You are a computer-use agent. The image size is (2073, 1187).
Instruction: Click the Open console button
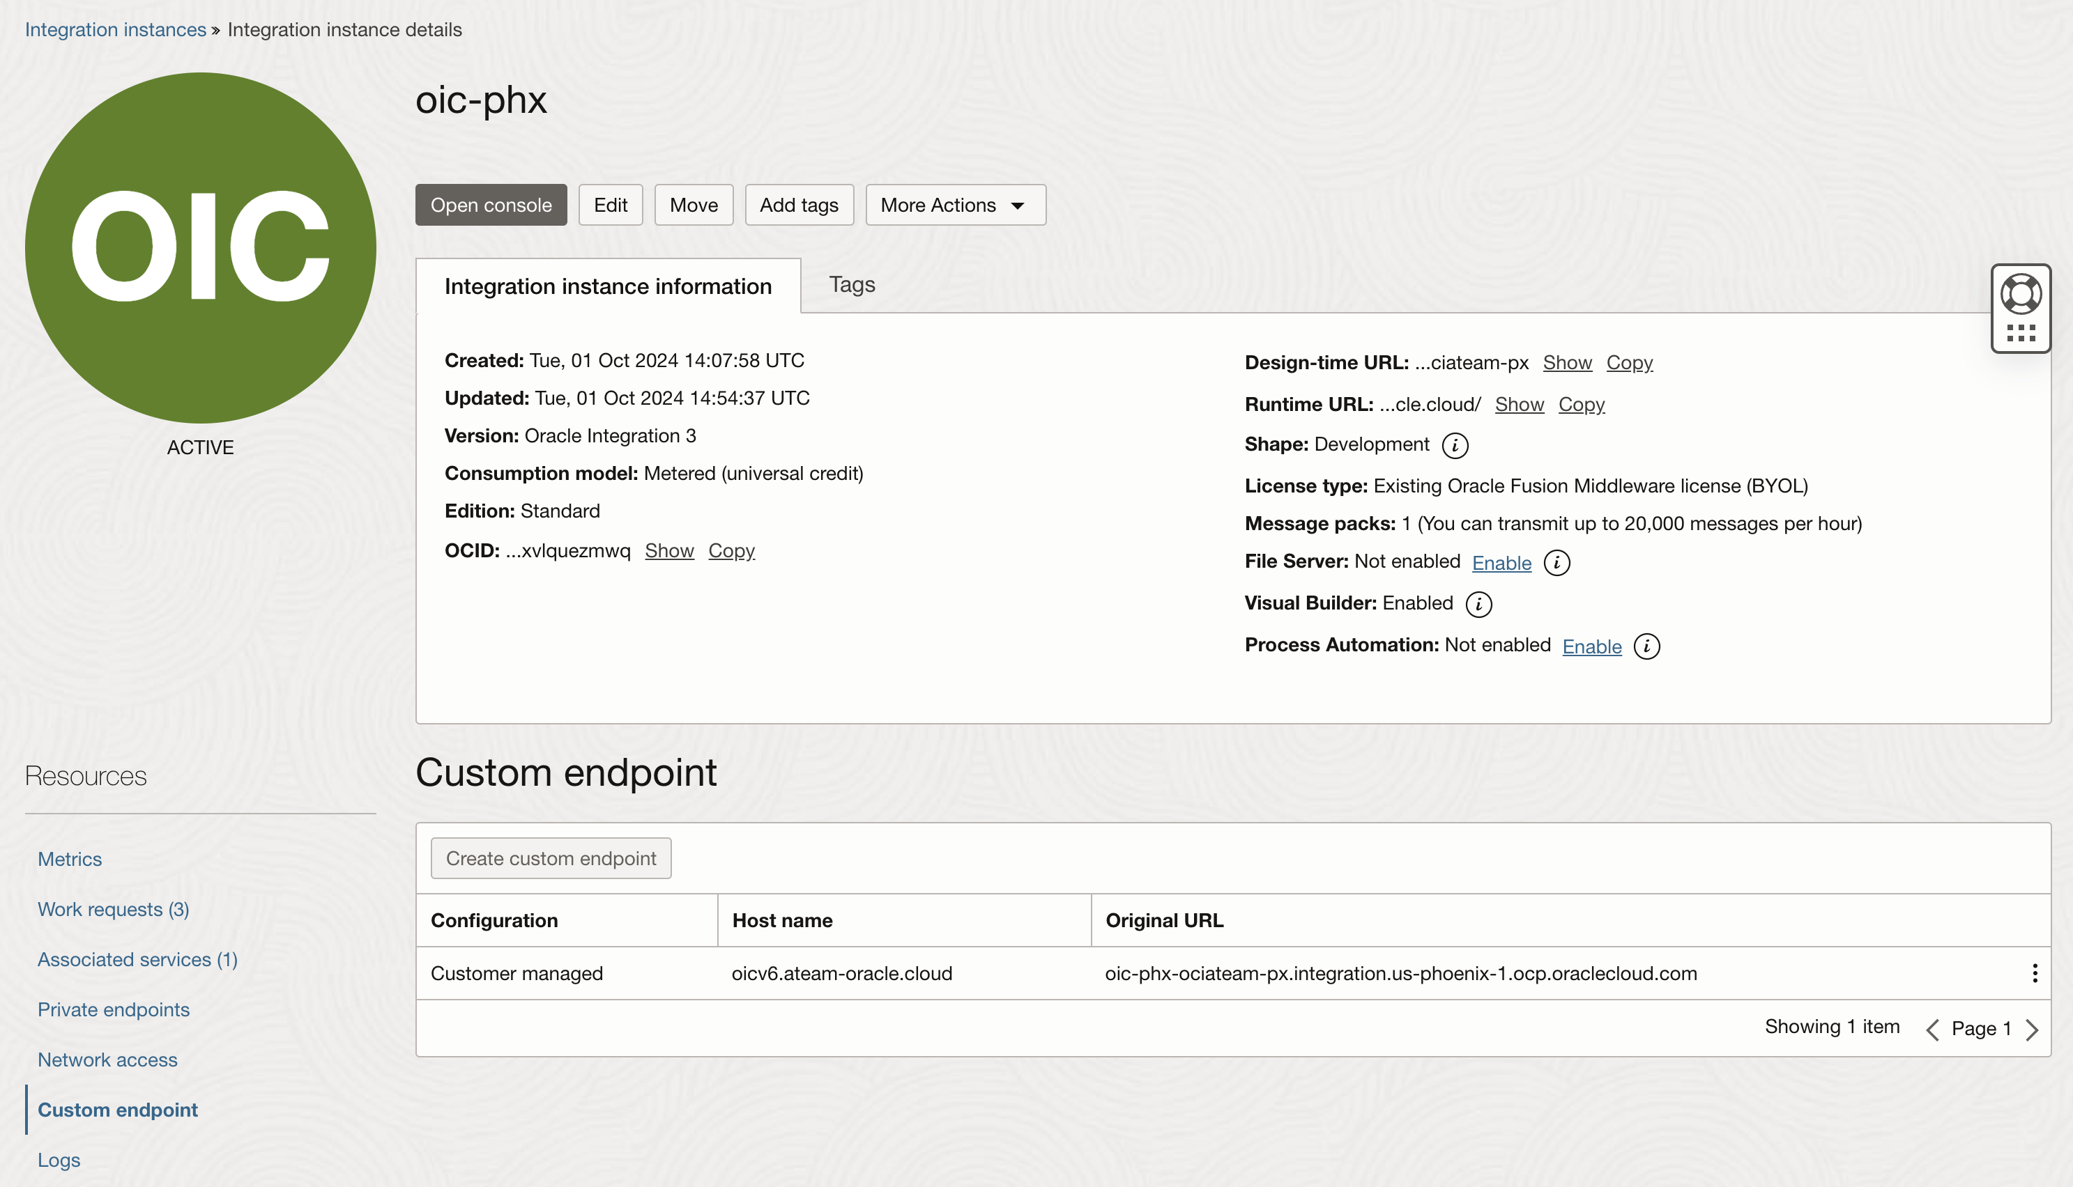(x=491, y=205)
